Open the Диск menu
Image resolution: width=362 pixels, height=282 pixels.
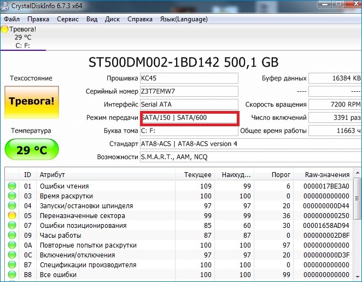(112, 19)
